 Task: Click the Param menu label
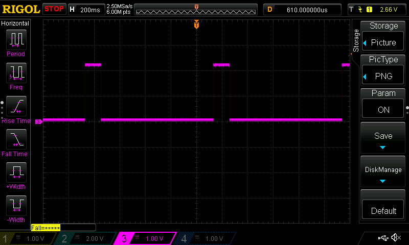[x=383, y=93]
